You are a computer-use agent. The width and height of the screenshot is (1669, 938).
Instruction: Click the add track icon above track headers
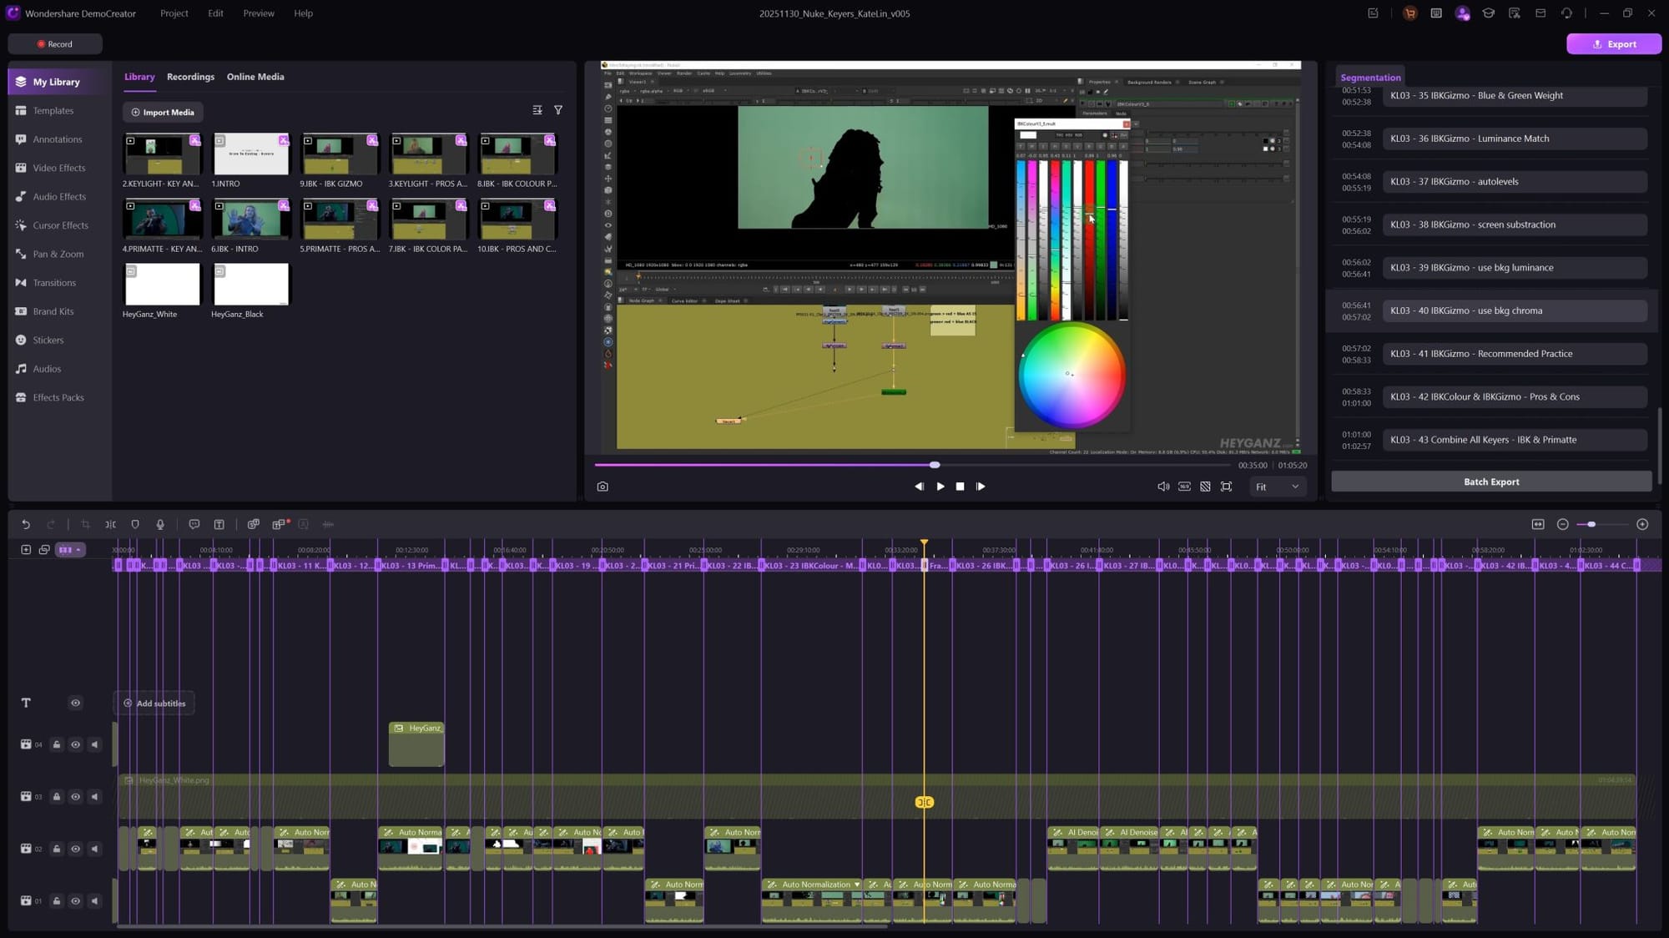click(x=26, y=549)
